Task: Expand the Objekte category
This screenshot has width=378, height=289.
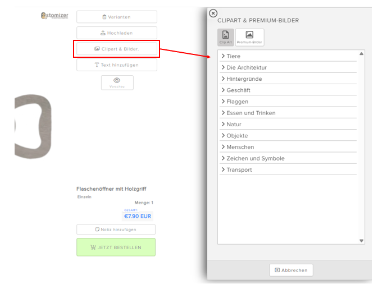Action: 237,136
